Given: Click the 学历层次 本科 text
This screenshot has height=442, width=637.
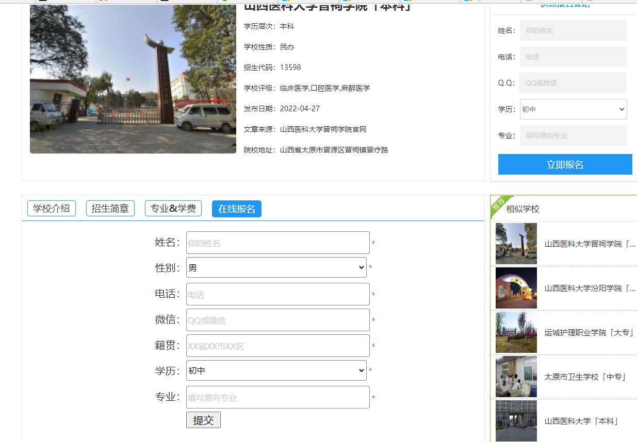Looking at the screenshot, I should coord(269,26).
